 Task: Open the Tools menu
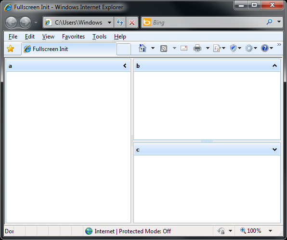(99, 37)
